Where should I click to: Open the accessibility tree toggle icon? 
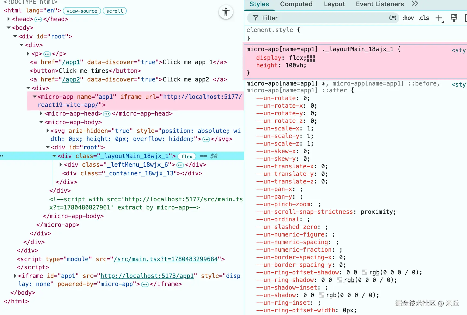[x=226, y=12]
